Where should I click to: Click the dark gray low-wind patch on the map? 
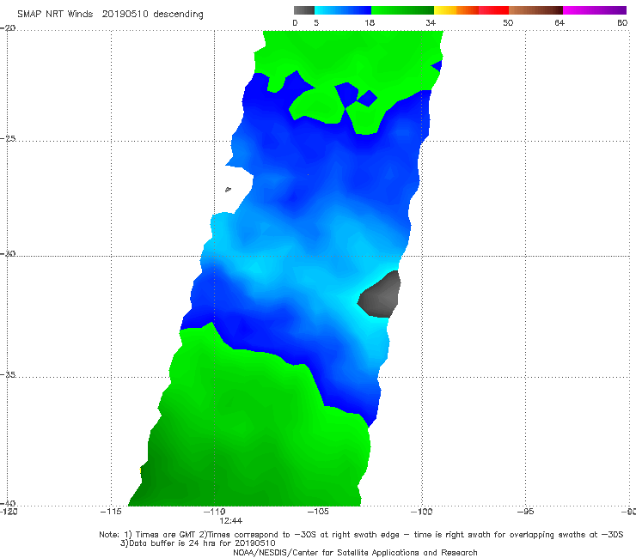pyautogui.click(x=380, y=295)
